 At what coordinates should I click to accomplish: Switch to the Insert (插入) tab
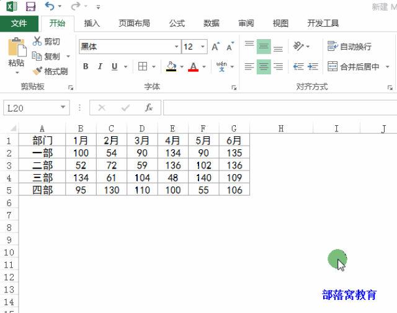(92, 24)
